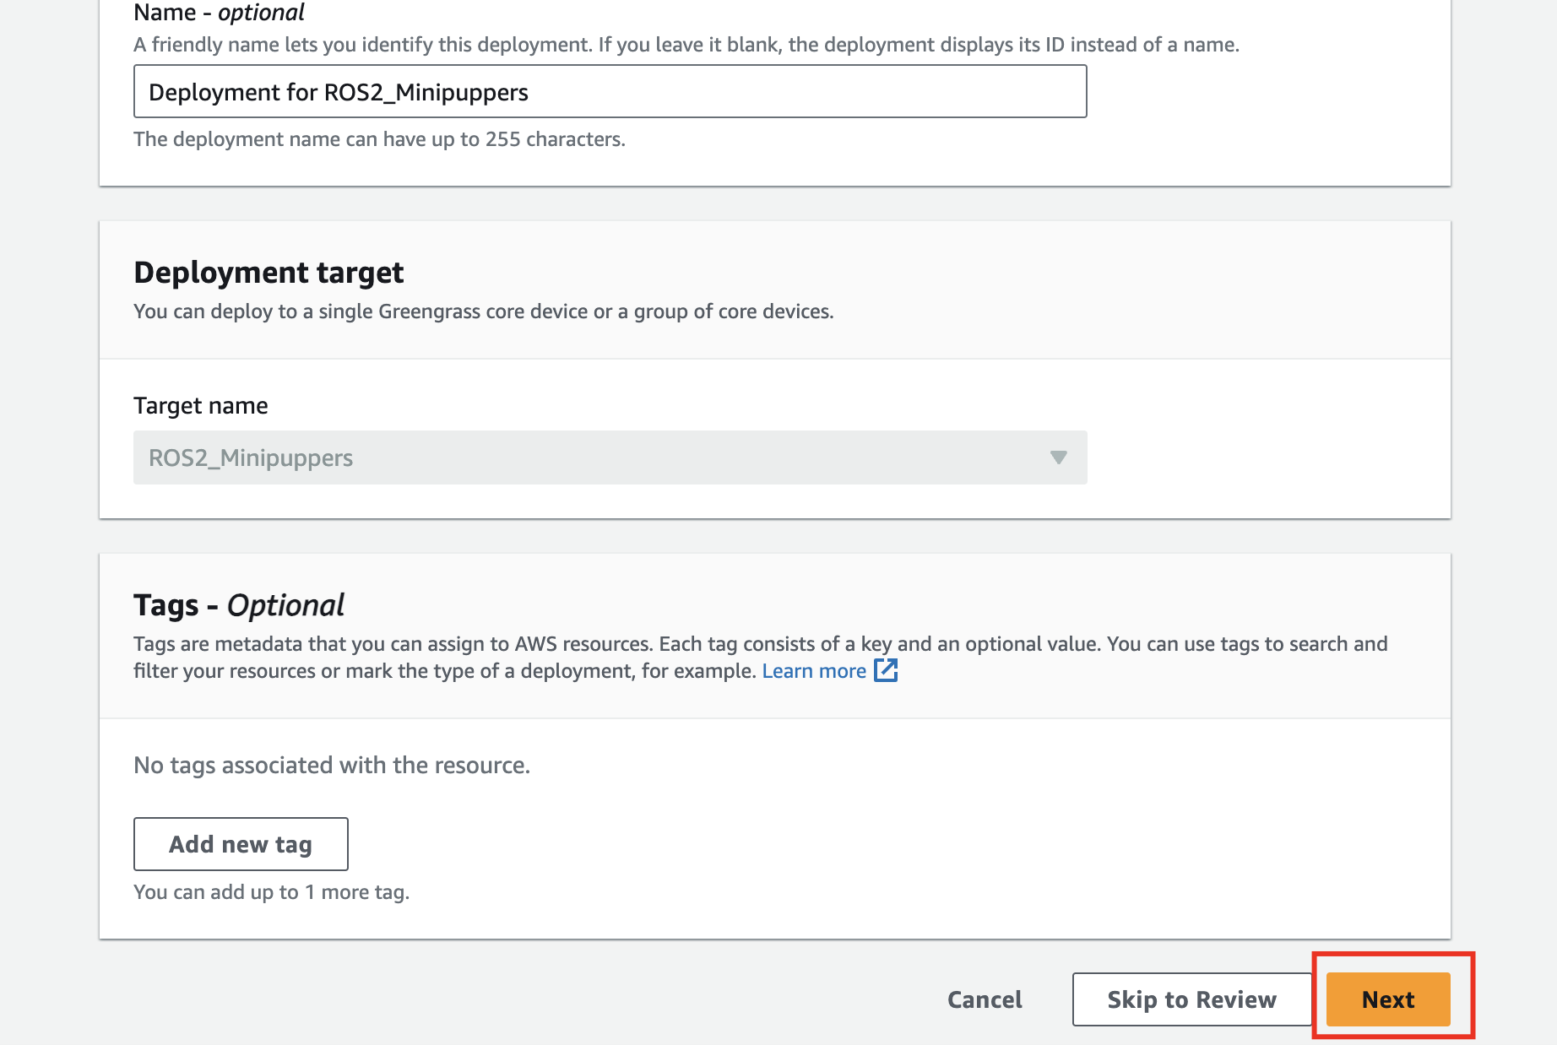Select the text Deployment for ROS2_Minipuppers
This screenshot has width=1557, height=1045.
pos(338,91)
